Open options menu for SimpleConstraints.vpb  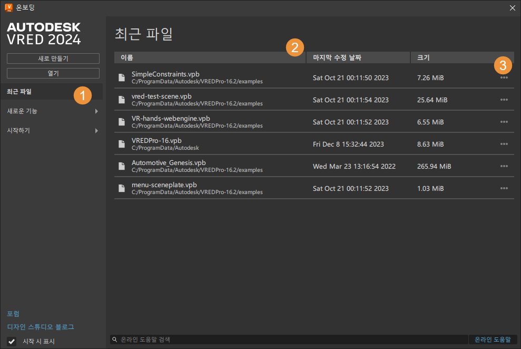click(x=504, y=77)
